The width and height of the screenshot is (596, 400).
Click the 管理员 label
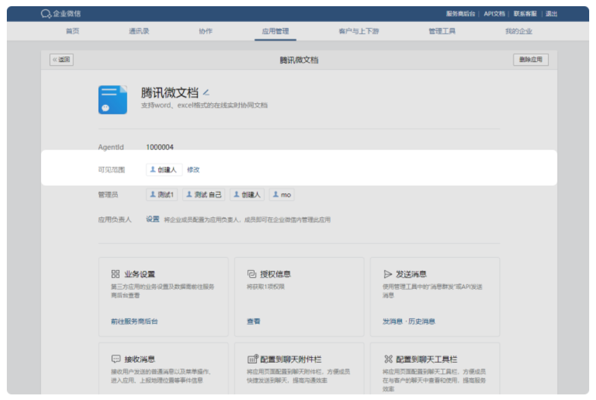click(x=108, y=194)
